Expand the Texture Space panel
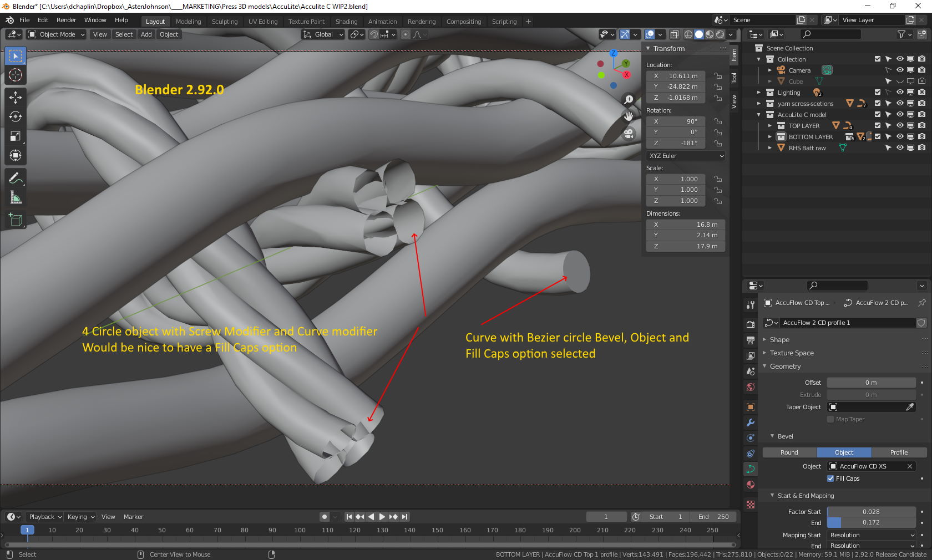This screenshot has height=560, width=932. point(792,353)
